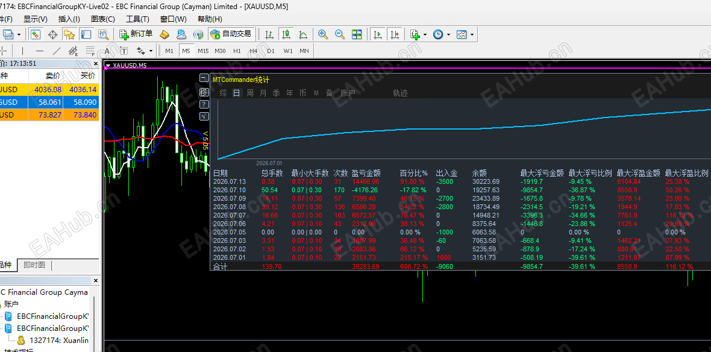This screenshot has height=352, width=711.
Task: Zoom out with the minus magnifier icon
Action: [340, 34]
